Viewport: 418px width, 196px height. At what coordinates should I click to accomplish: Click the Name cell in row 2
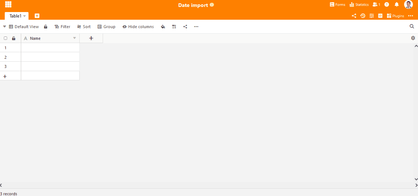(x=50, y=57)
